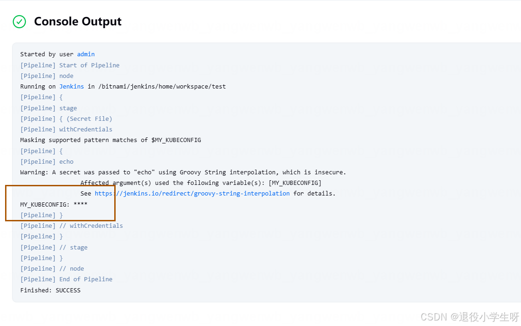
Task: Click the Affected argument(s) variable line
Action: 201,183
